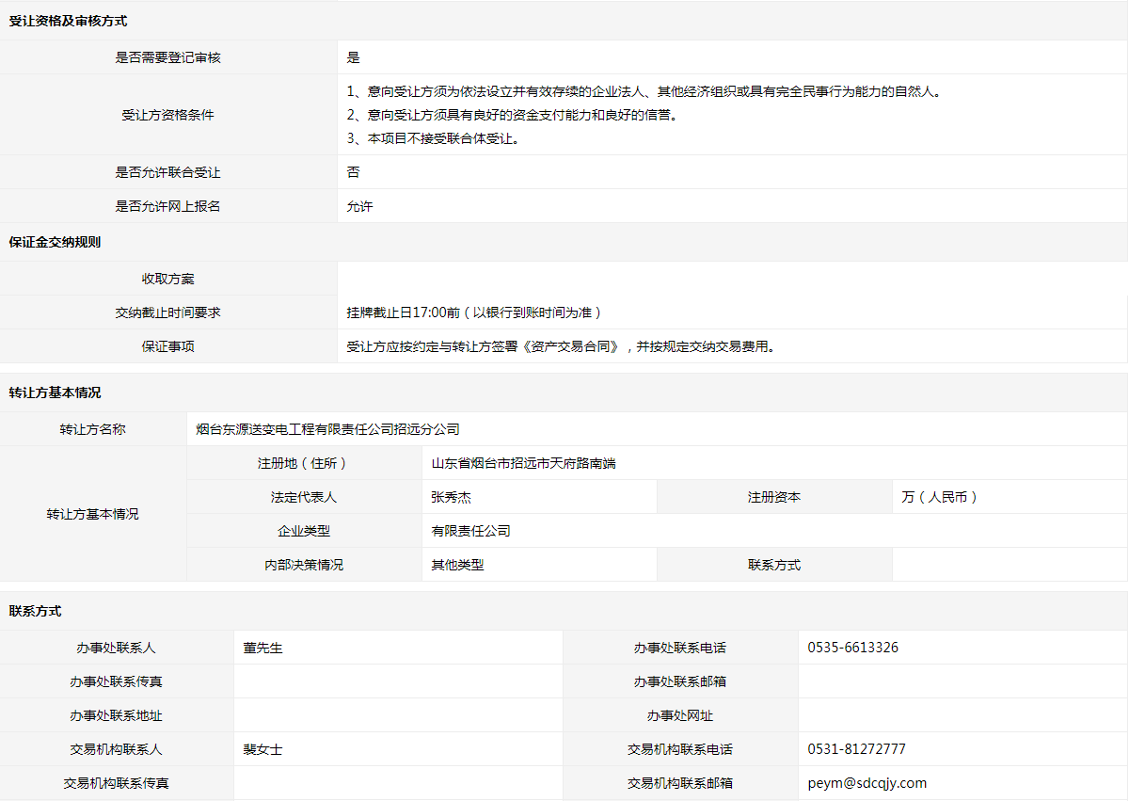
Task: Click the 受让资格及审核方式 section header
Action: (68, 21)
